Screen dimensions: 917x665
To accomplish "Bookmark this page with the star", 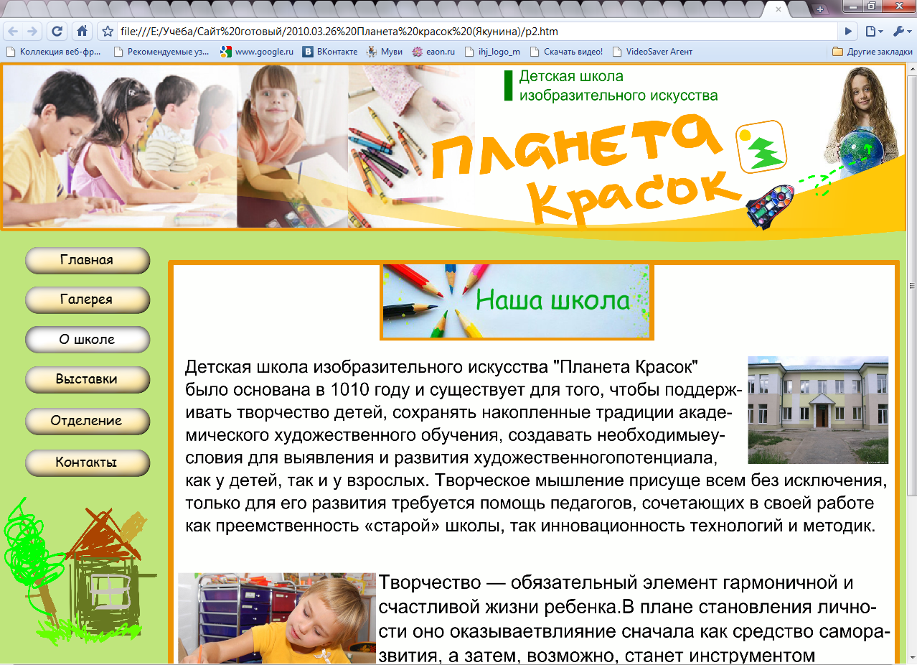I will [x=108, y=32].
